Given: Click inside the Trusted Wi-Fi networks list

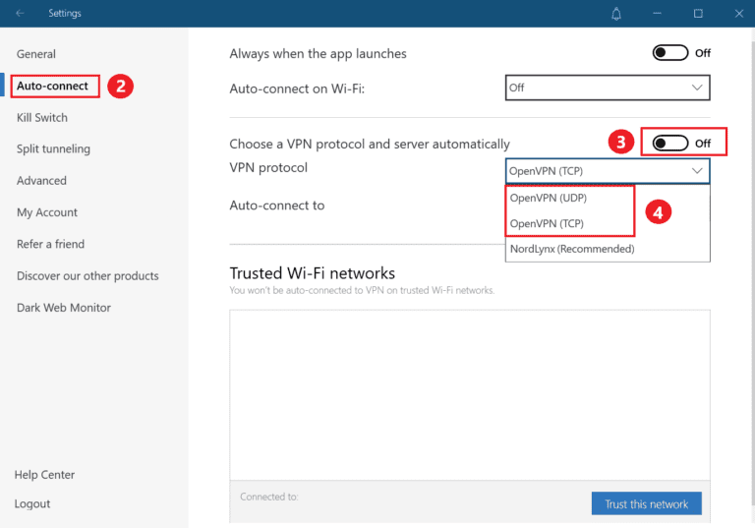Looking at the screenshot, I should pyautogui.click(x=469, y=393).
